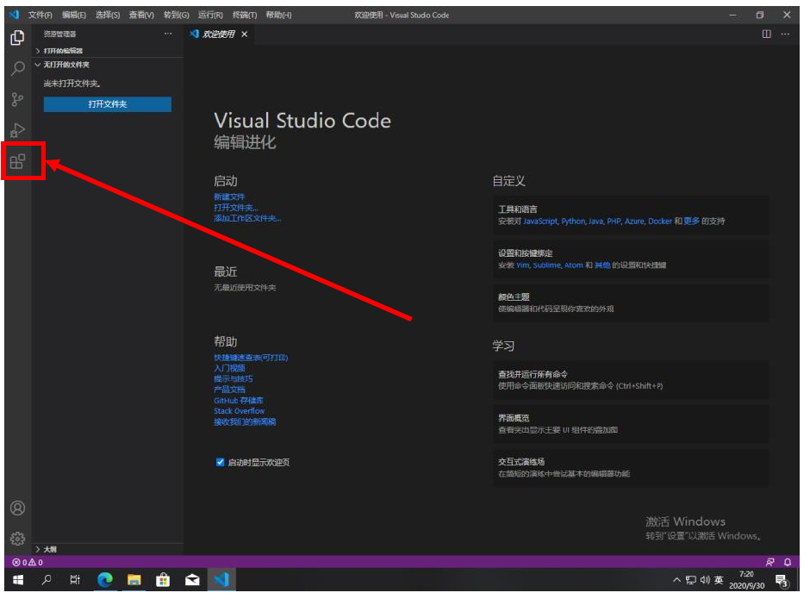Open Microsoft Edge from the taskbar

[x=105, y=580]
